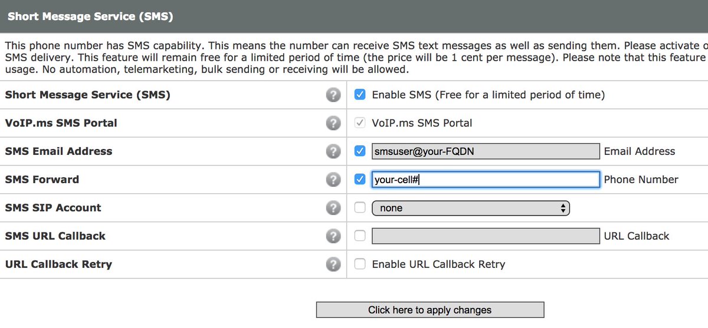Open help icon for Short Message Service row
The height and width of the screenshot is (328, 708).
[x=333, y=95]
